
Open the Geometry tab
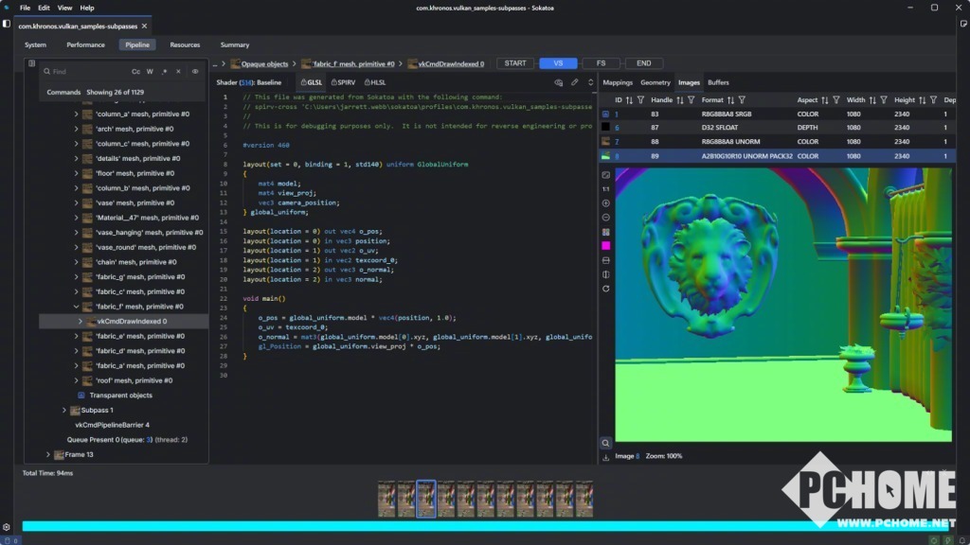click(655, 82)
